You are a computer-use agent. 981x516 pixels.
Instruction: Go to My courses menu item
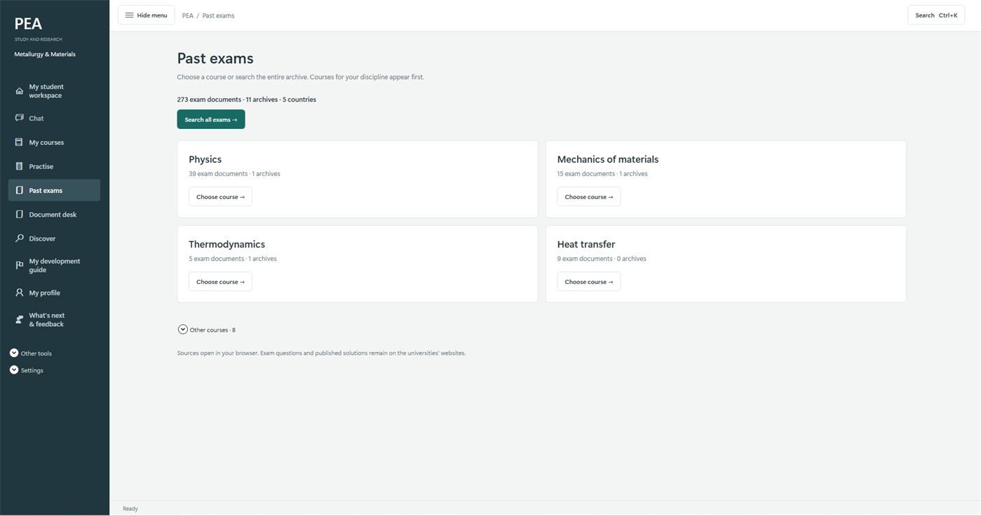54,142
